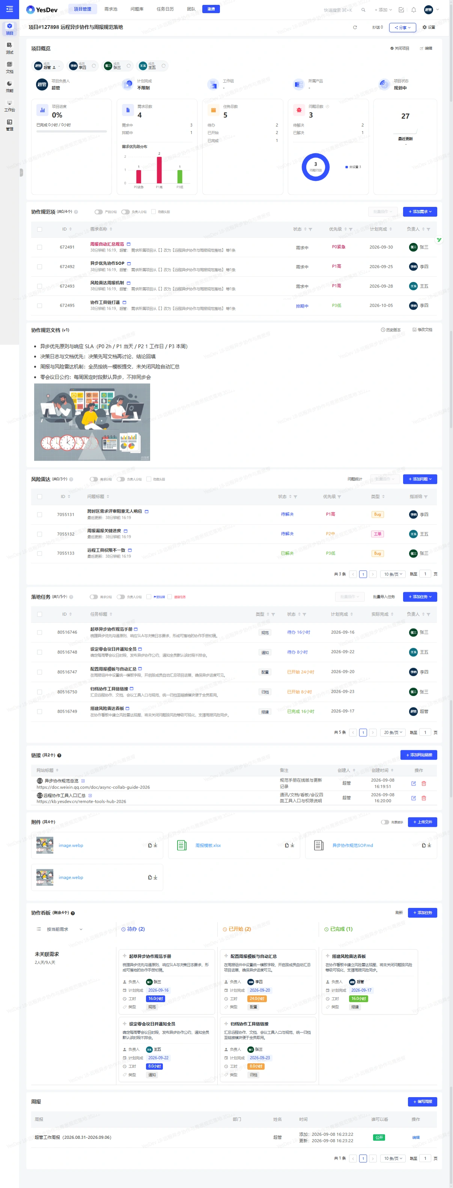This screenshot has width=453, height=1188.
Task: Change 10 条/页 page size in 风险雷达
Action: 393,574
